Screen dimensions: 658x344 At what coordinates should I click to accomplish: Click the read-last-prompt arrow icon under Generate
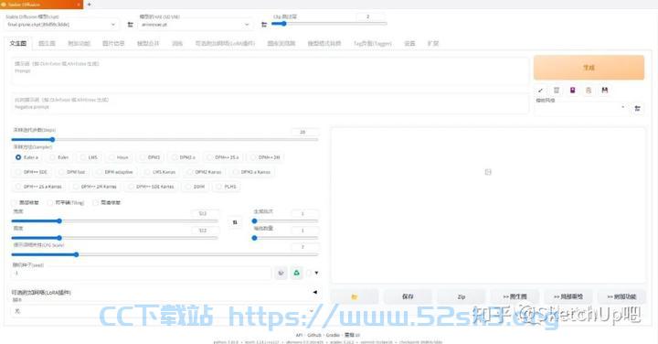tap(540, 90)
